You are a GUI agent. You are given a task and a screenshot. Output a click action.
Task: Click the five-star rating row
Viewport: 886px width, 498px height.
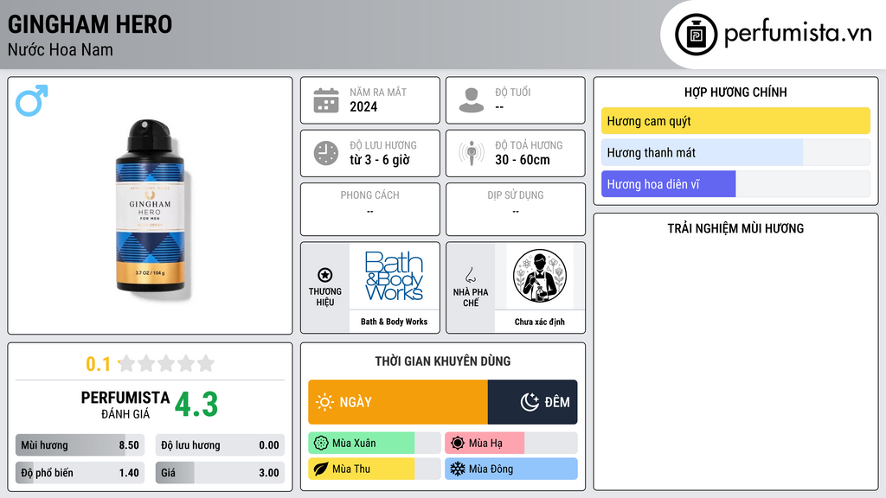click(x=166, y=364)
